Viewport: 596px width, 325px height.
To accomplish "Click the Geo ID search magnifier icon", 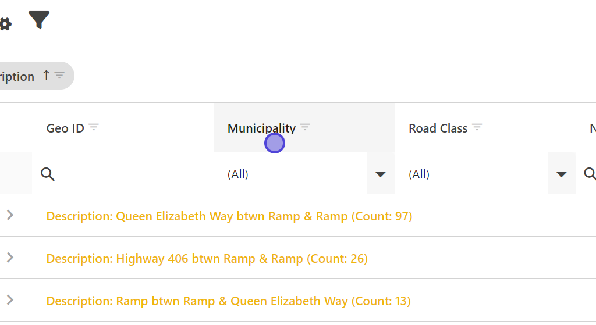I will pos(48,174).
